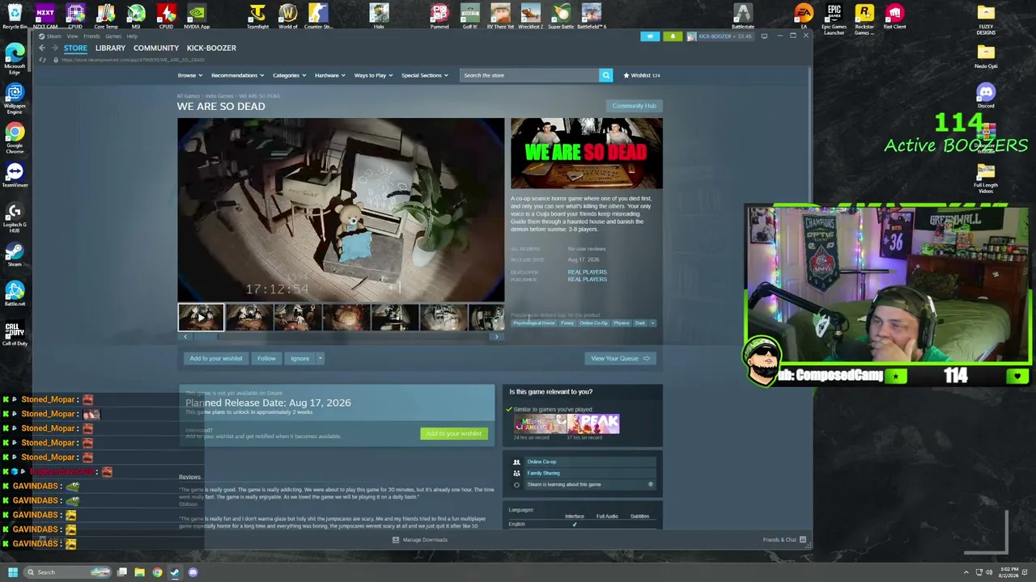The height and width of the screenshot is (582, 1036).
Task: Open Windows Start menu
Action: coord(12,572)
